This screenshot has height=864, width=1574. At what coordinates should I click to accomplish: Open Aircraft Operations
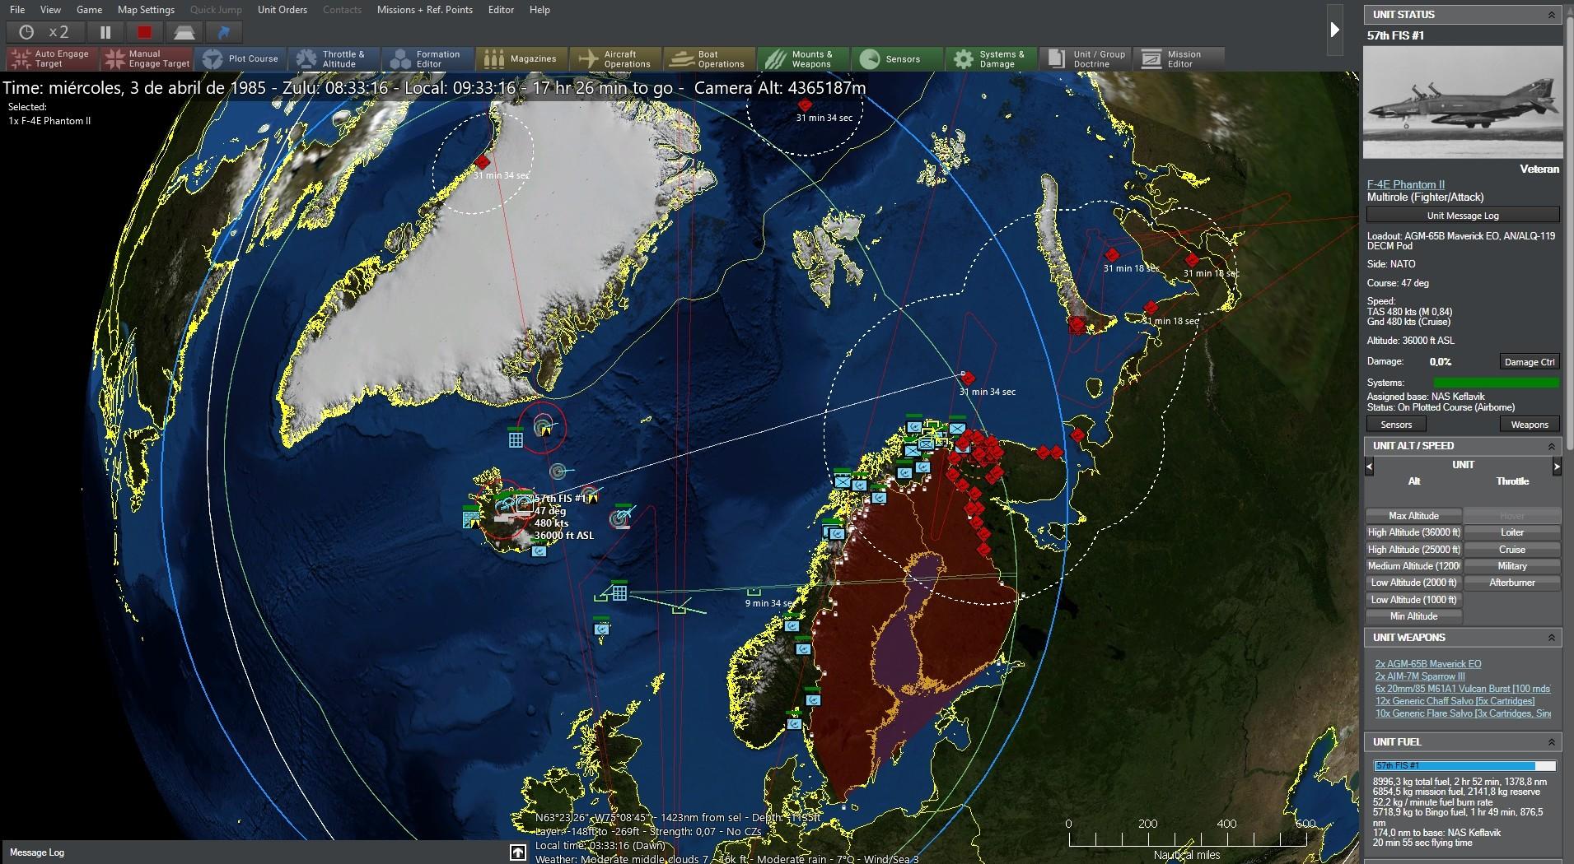pos(615,58)
